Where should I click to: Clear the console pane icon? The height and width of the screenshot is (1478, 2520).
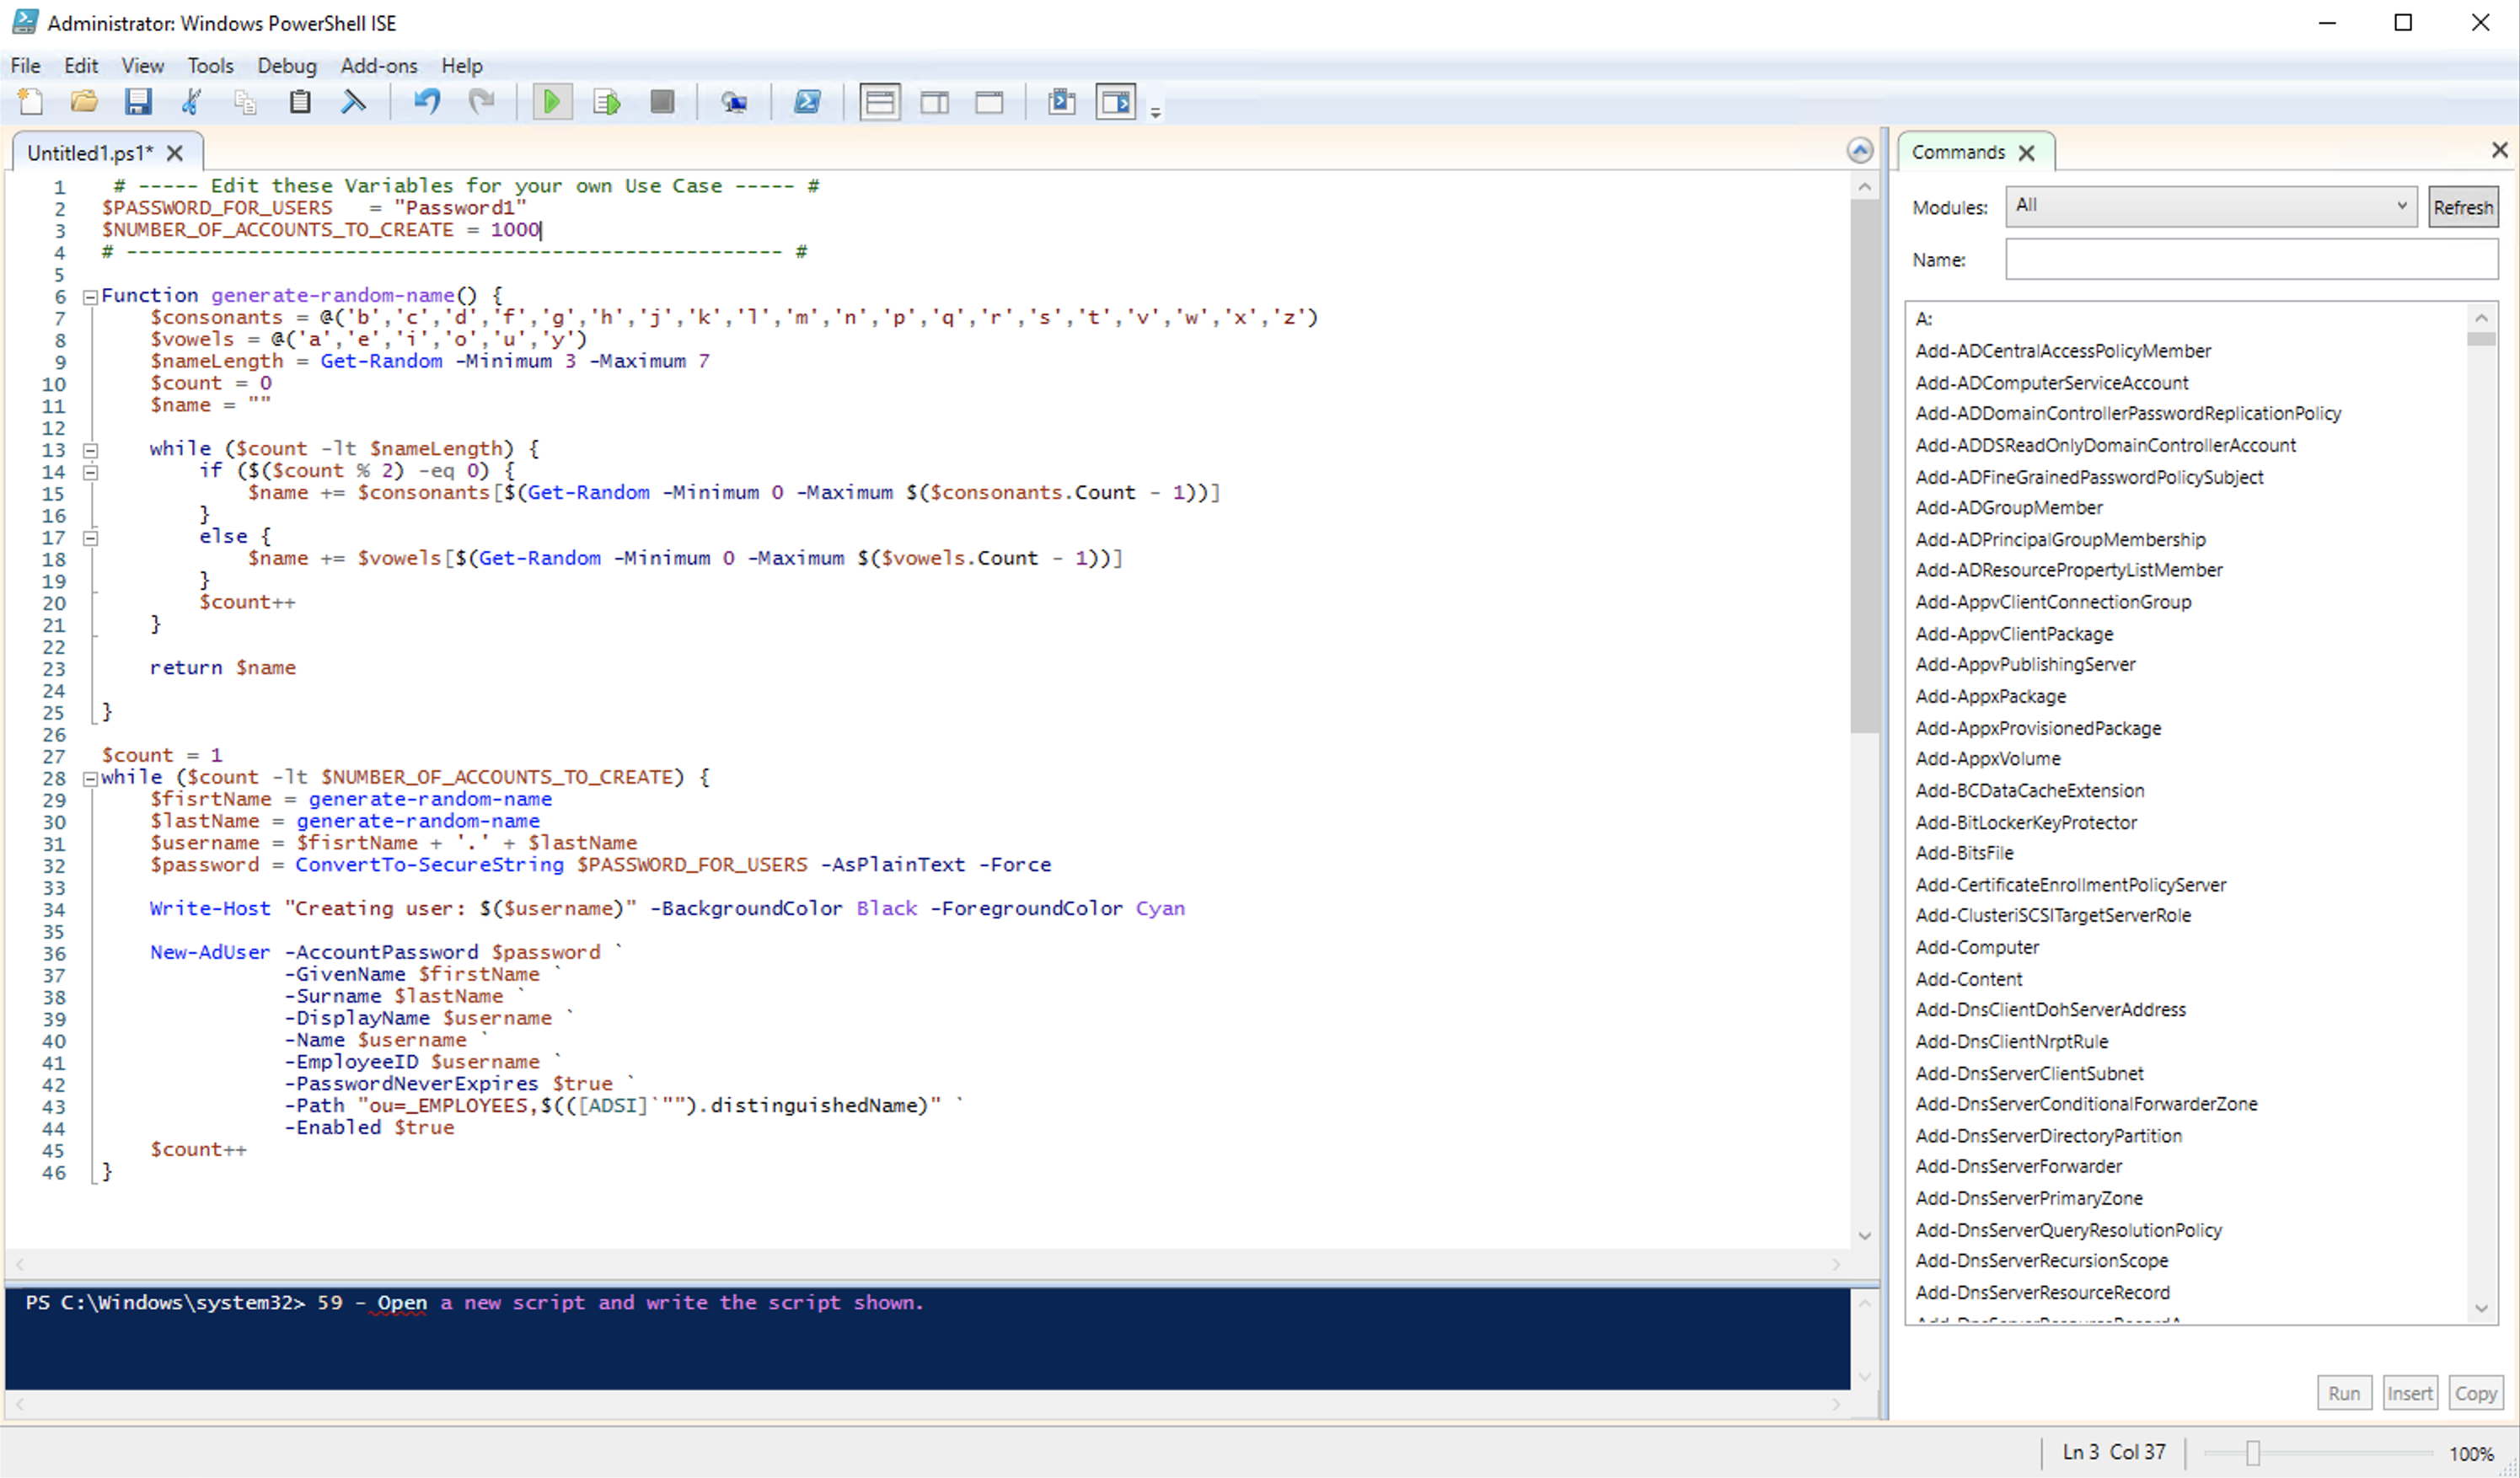click(x=353, y=101)
